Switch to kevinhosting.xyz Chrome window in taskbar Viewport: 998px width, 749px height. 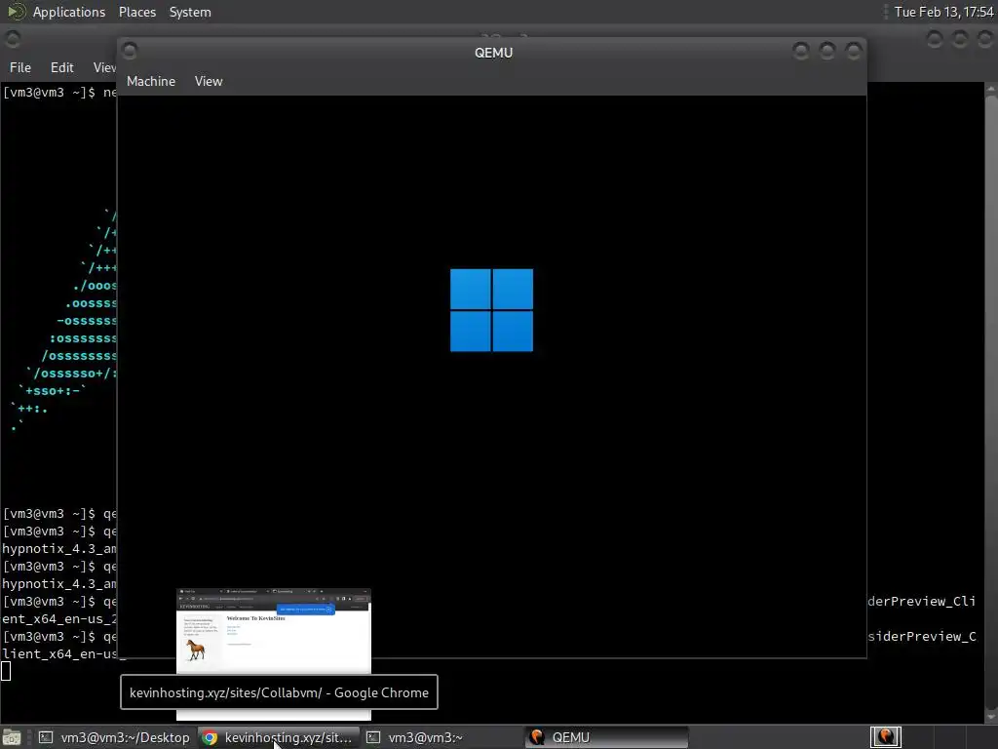click(x=279, y=737)
